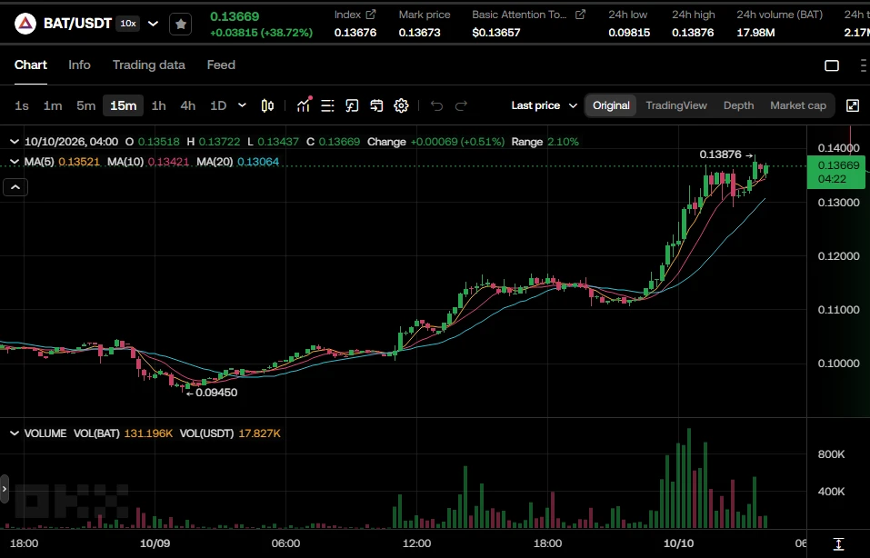
Task: Click the horizontal lines list icon in toolbar
Action: pyautogui.click(x=328, y=105)
